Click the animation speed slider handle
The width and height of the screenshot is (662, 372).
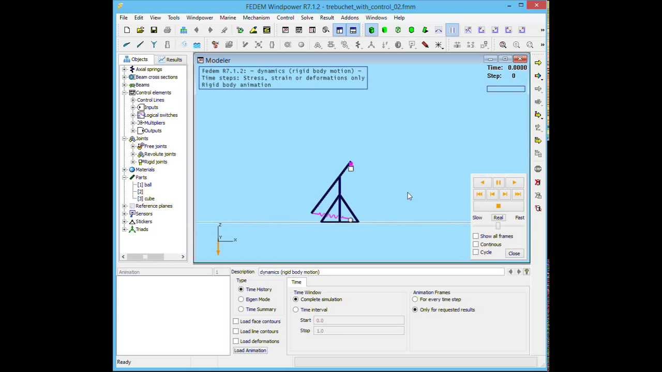pyautogui.click(x=498, y=226)
